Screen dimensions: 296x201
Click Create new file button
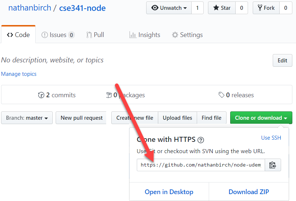pyautogui.click(x=135, y=118)
